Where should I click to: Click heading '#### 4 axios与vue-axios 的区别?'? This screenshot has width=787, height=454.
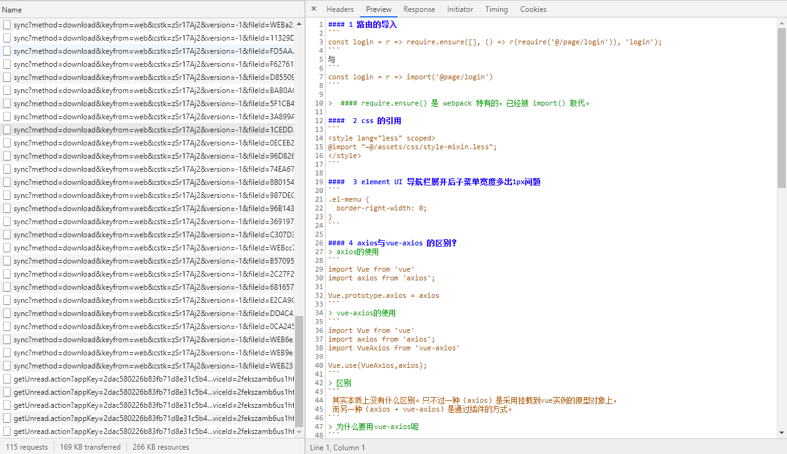click(x=393, y=244)
